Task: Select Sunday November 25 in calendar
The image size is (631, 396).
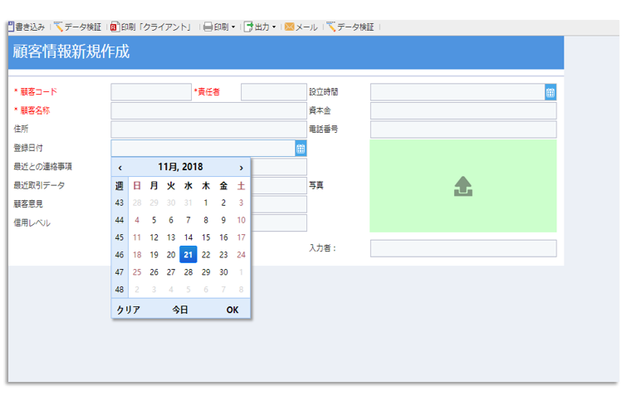Action: click(137, 272)
